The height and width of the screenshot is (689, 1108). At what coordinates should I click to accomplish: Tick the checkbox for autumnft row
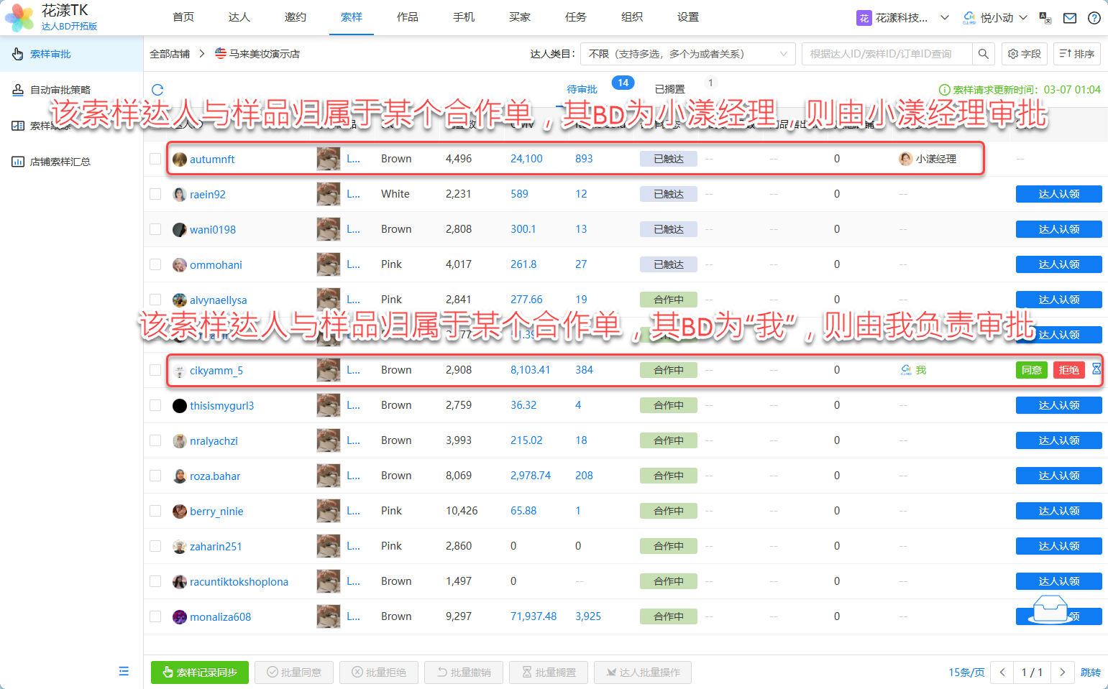click(155, 159)
